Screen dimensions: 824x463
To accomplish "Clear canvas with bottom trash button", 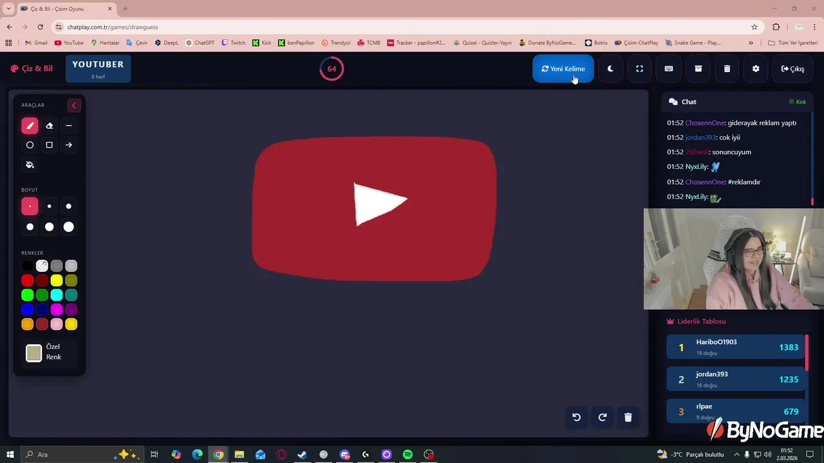I will [628, 417].
